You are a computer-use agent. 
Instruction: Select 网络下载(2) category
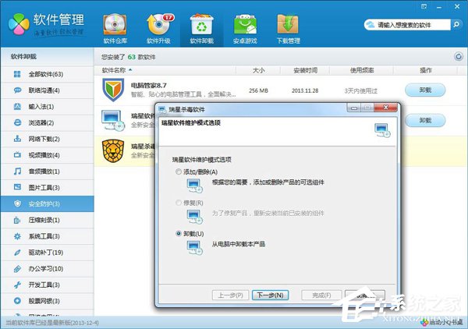(x=47, y=139)
